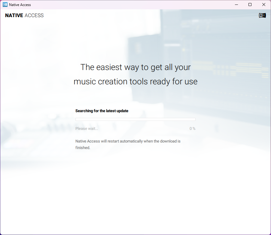Viewport: 271px width, 235px height.
Task: Click the "Please wait..." status text
Action: pos(87,129)
